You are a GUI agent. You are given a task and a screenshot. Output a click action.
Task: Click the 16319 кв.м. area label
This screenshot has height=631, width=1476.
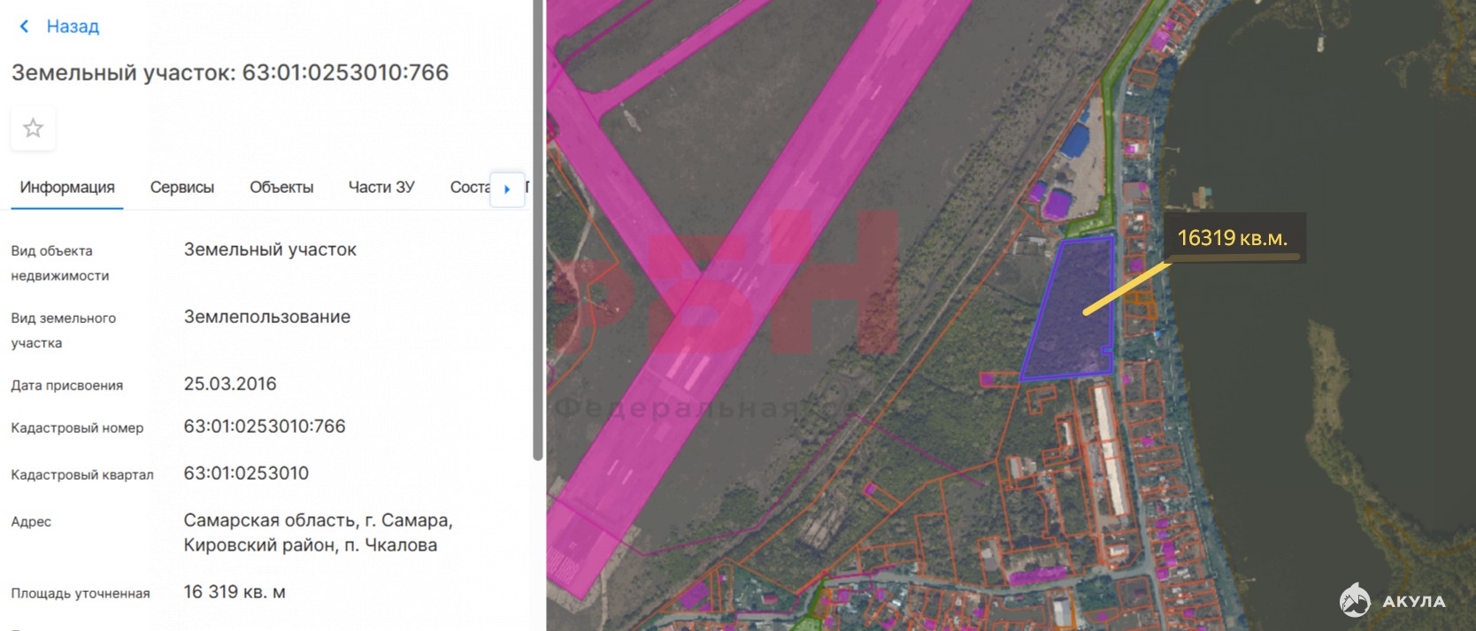point(1232,238)
